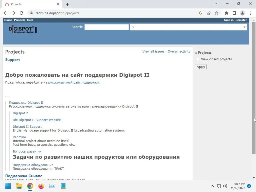Click the address bar URL
This screenshot has width=256, height=192.
57,13
